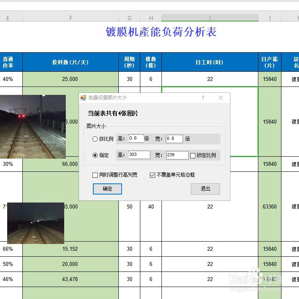
Task: Click the 50% yield cell
Action: [x=11, y=264]
